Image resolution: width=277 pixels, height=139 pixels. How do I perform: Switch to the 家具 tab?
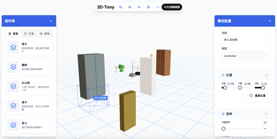13,34
